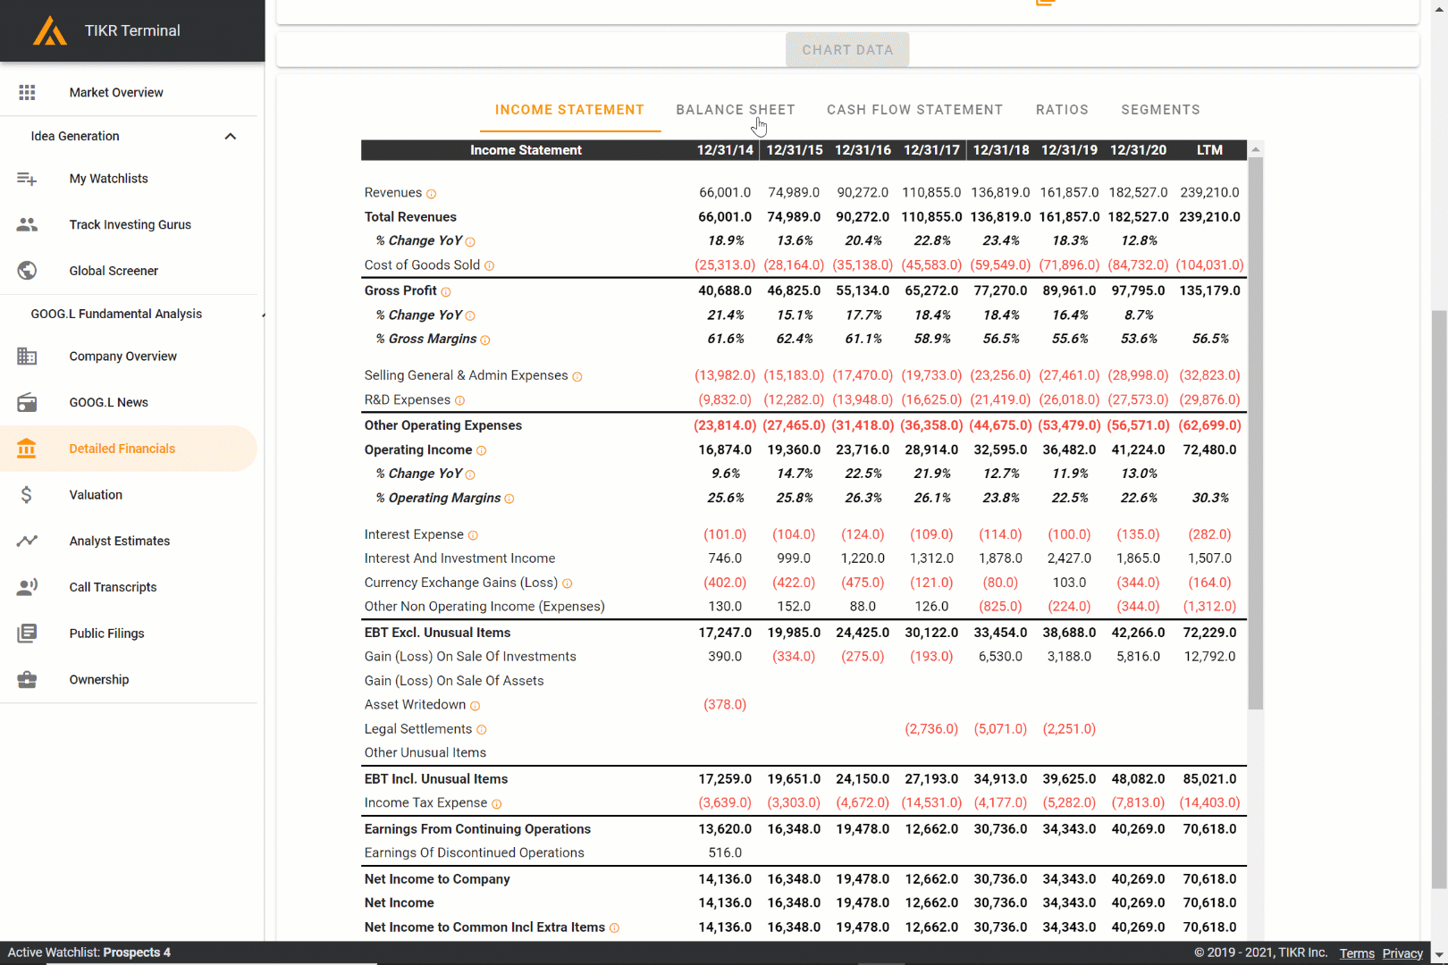Select the LTM column header
Image resolution: width=1448 pixels, height=965 pixels.
(1209, 150)
